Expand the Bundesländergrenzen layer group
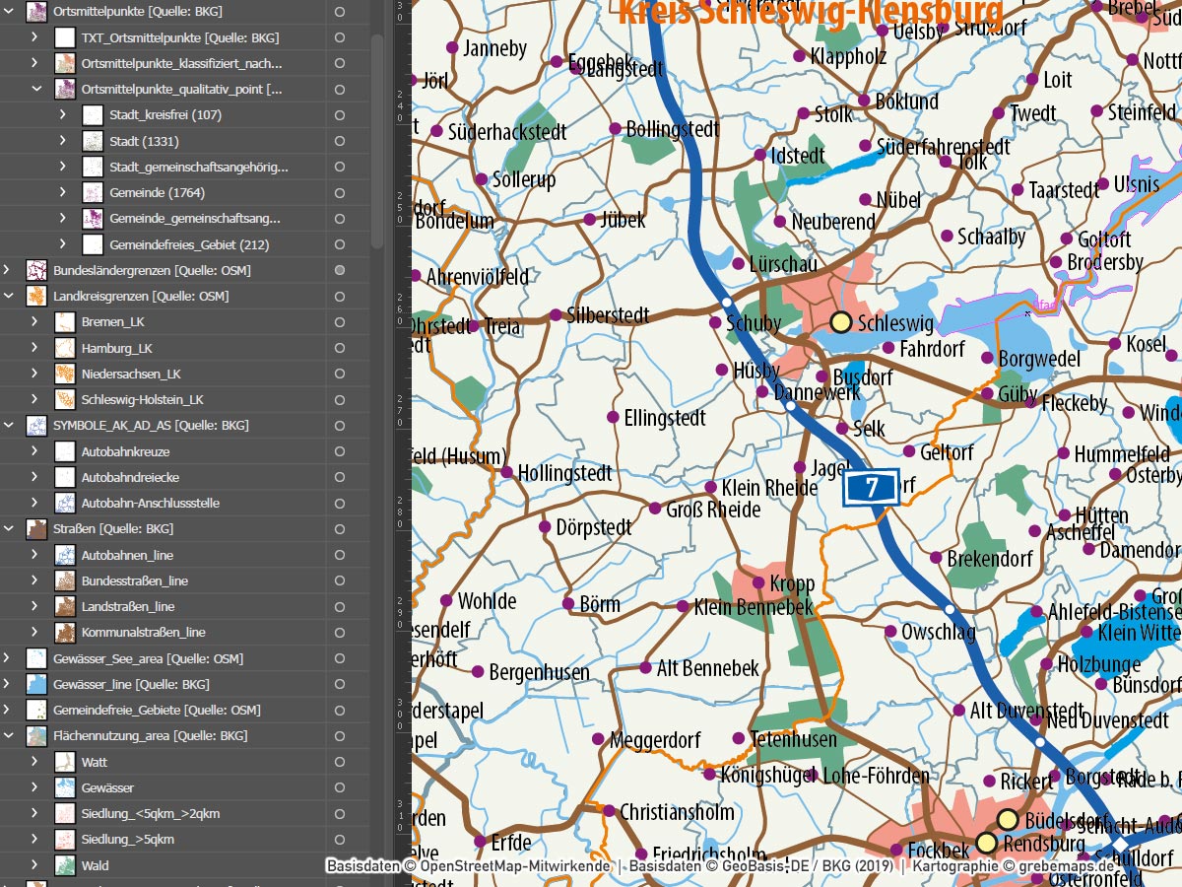The width and height of the screenshot is (1182, 887). point(8,269)
